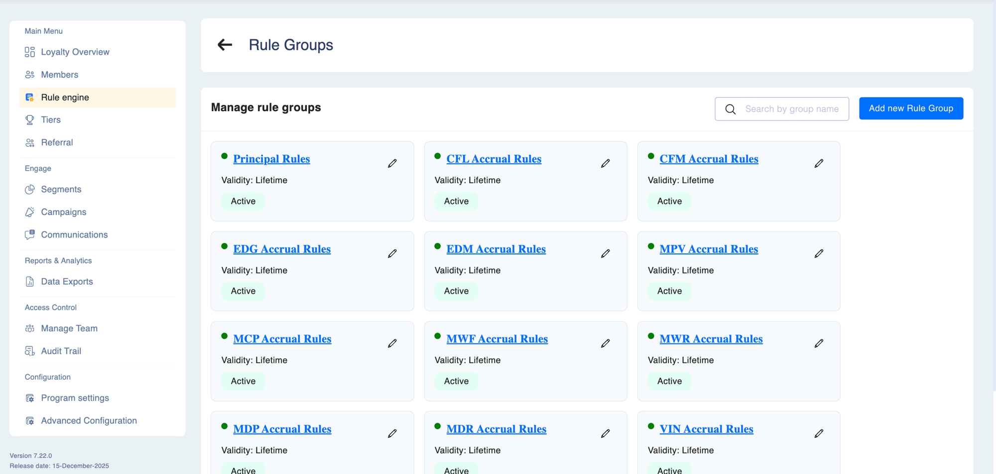
Task: Open the MWF Accrual Rules link
Action: (x=497, y=339)
